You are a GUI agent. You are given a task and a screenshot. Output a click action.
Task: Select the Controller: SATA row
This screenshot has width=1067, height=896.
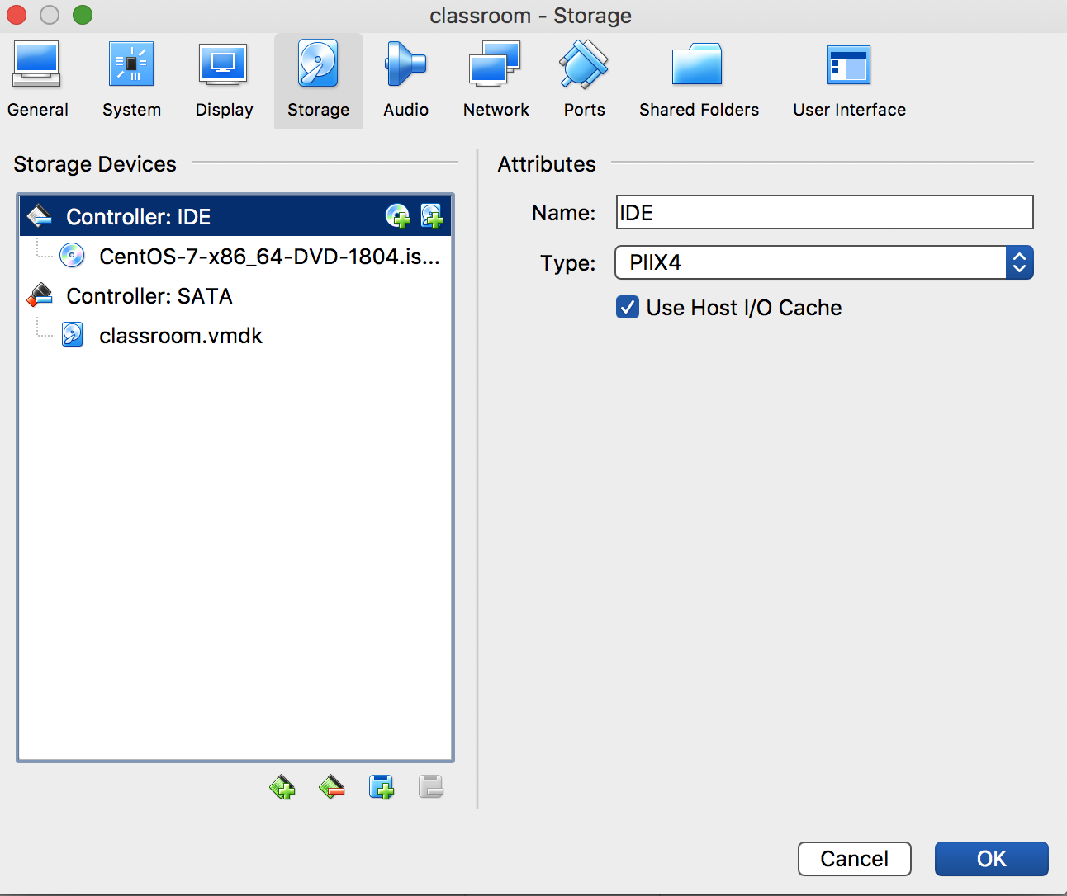click(235, 295)
